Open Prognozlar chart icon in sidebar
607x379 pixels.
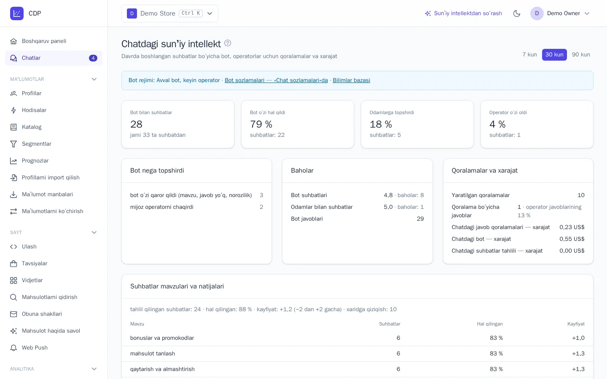pos(13,161)
